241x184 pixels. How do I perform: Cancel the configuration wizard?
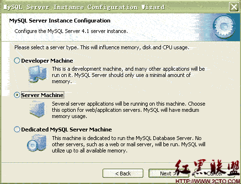pos(215,173)
